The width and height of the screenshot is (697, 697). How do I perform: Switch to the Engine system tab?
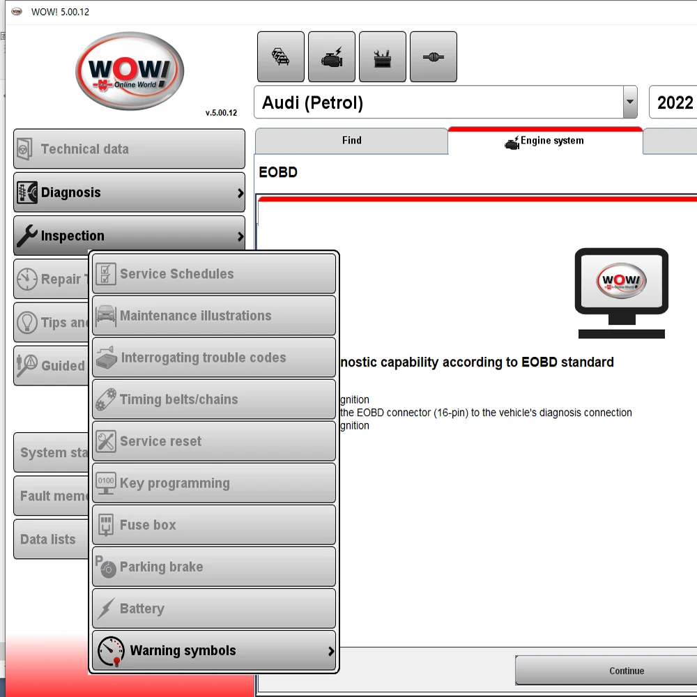pos(545,141)
